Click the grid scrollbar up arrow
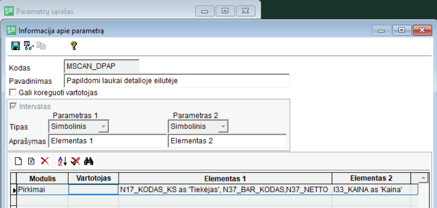 pyautogui.click(x=424, y=179)
